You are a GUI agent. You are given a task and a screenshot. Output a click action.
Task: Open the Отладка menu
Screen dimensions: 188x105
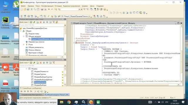(58, 6)
